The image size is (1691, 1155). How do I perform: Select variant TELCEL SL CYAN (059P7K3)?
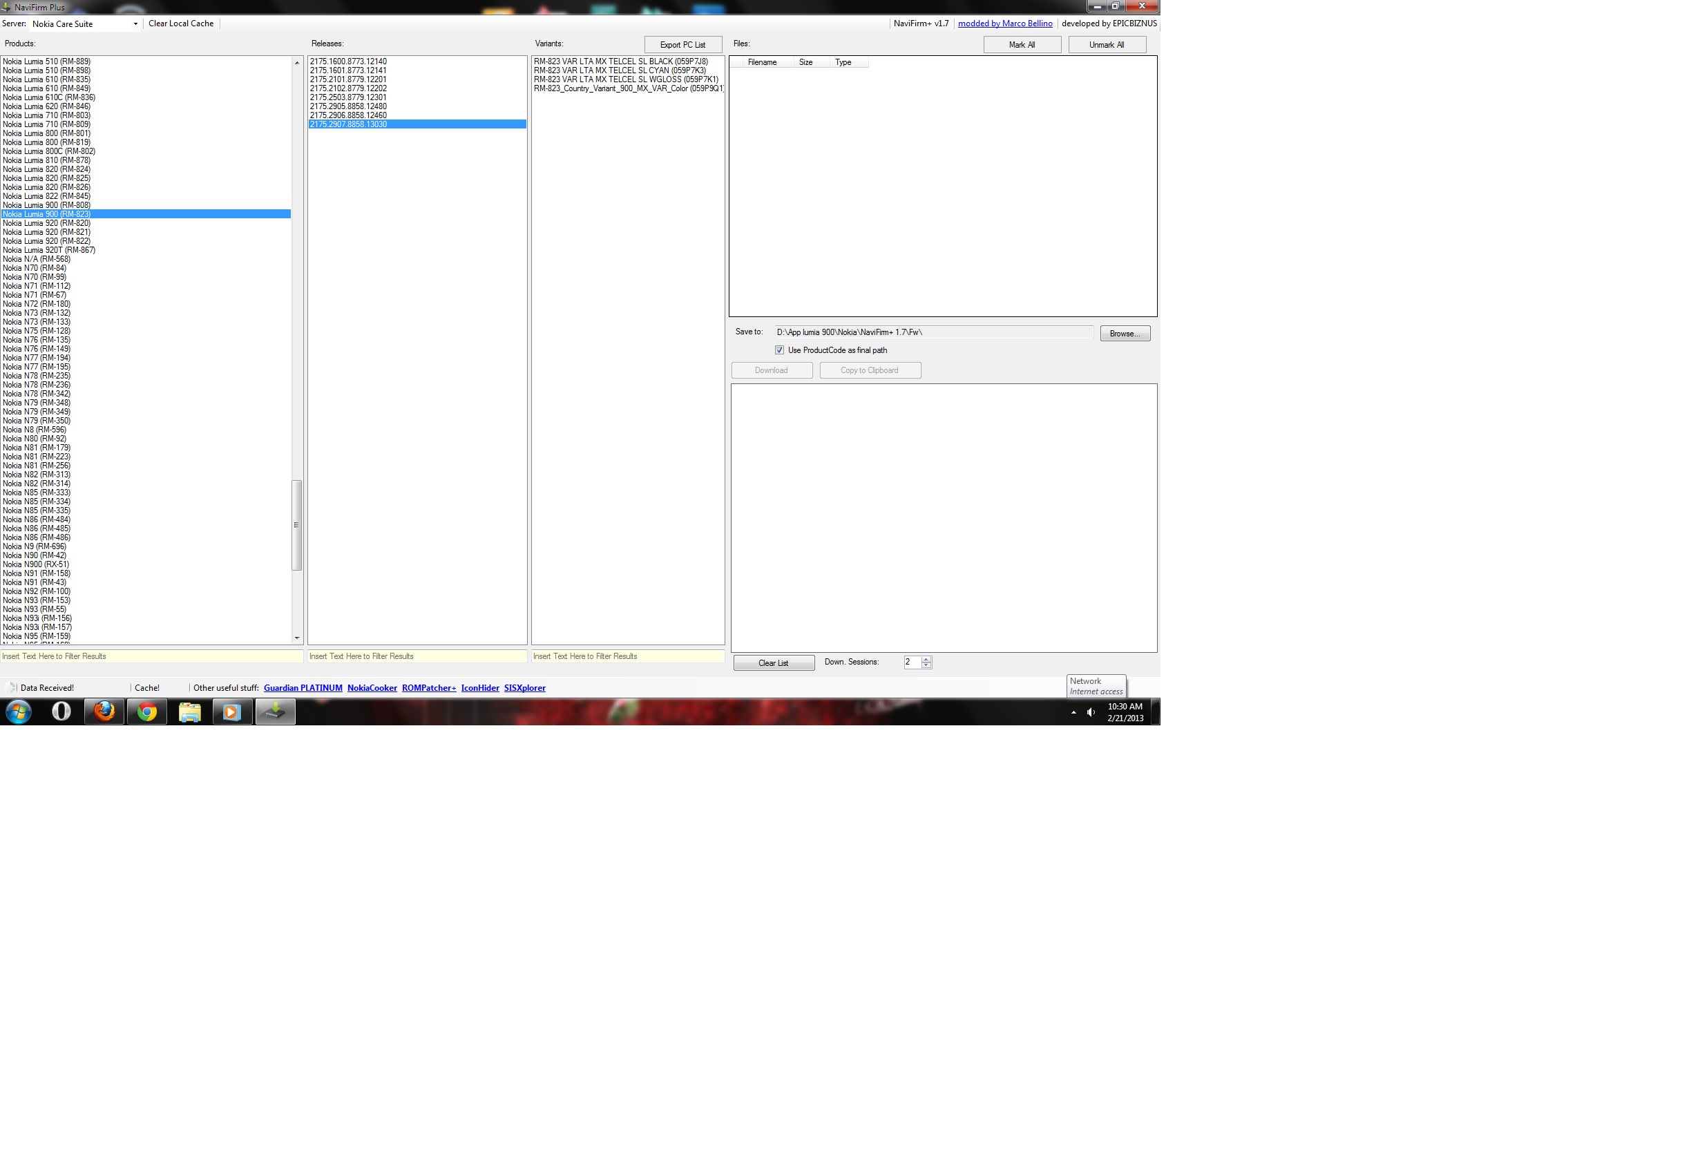point(628,70)
